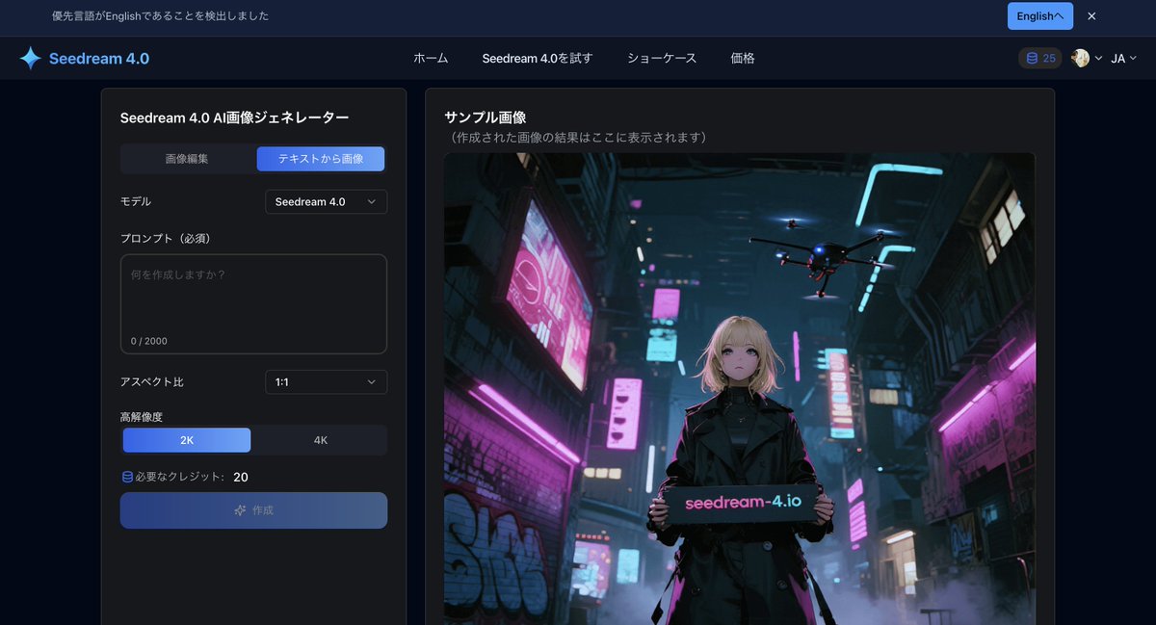Select the 2K resolution option

coord(187,440)
